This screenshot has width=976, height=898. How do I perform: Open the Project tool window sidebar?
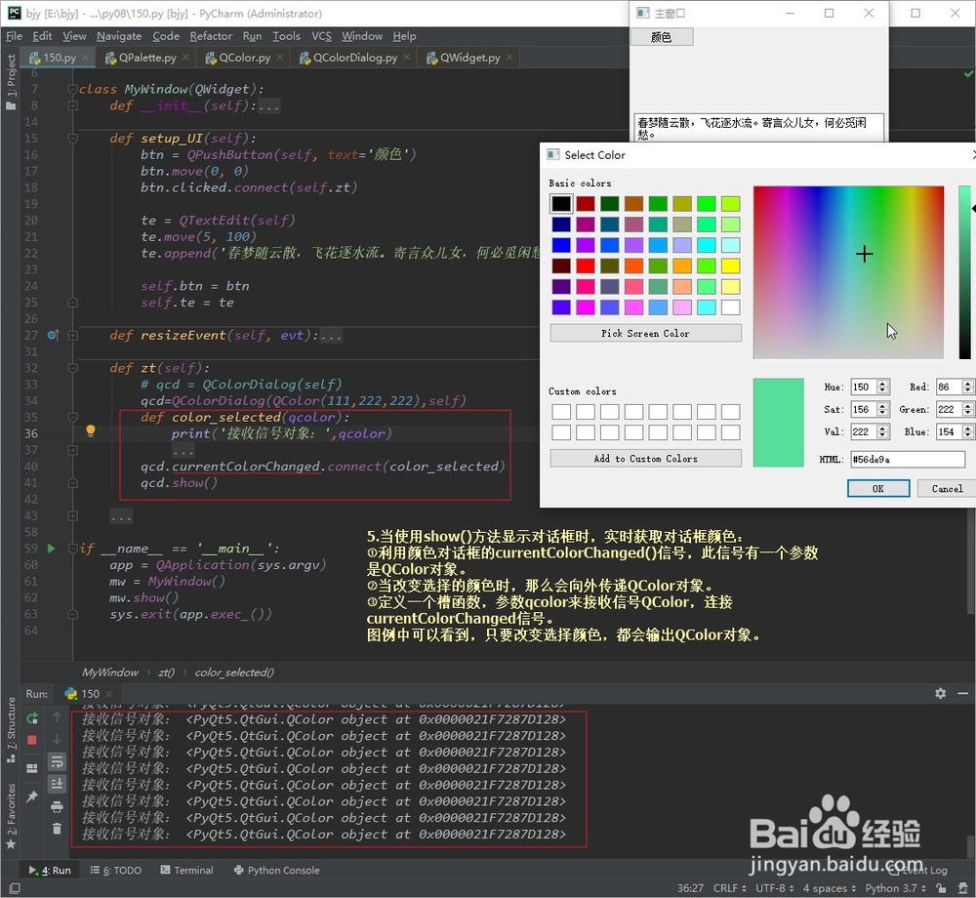click(x=11, y=82)
